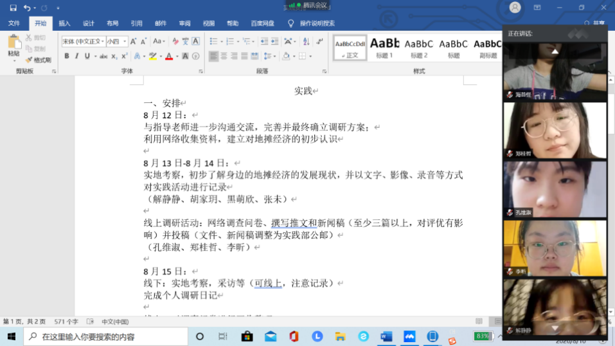Click the Undo arrow icon
Screen dimensions: 615x346
click(x=27, y=8)
